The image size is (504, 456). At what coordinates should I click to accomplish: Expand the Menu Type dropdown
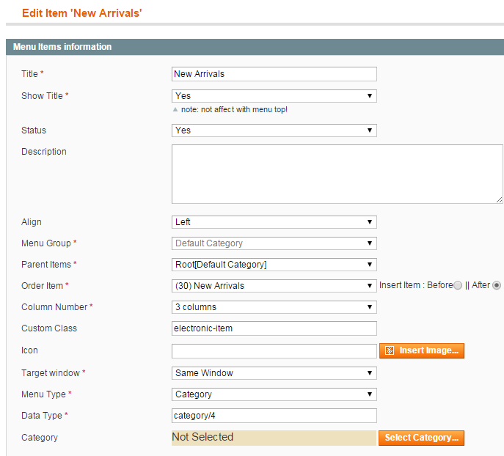pyautogui.click(x=274, y=394)
